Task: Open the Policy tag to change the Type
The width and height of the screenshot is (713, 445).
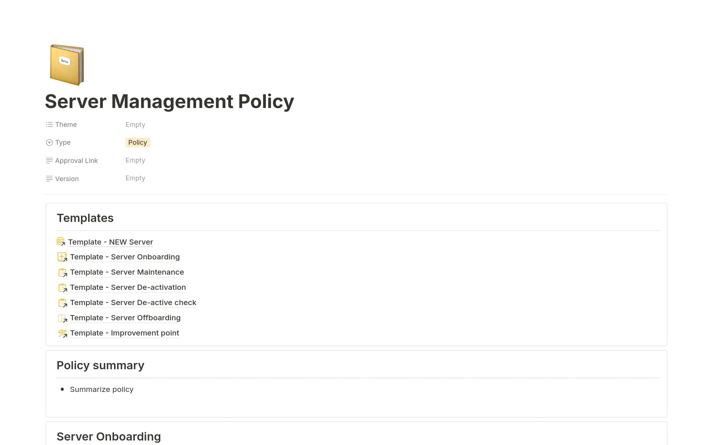Action: click(x=138, y=143)
